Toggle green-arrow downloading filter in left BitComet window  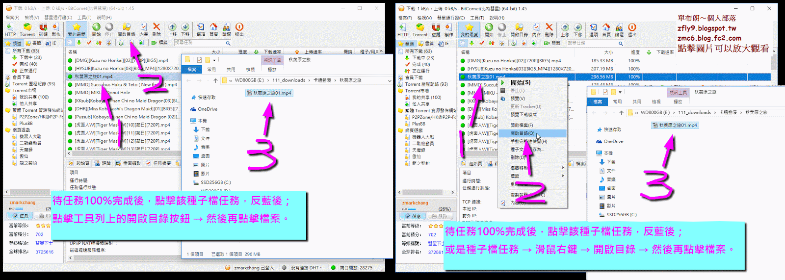(79, 43)
